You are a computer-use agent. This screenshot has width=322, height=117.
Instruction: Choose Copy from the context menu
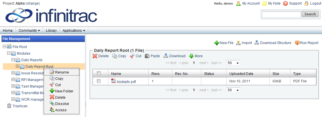point(62,79)
